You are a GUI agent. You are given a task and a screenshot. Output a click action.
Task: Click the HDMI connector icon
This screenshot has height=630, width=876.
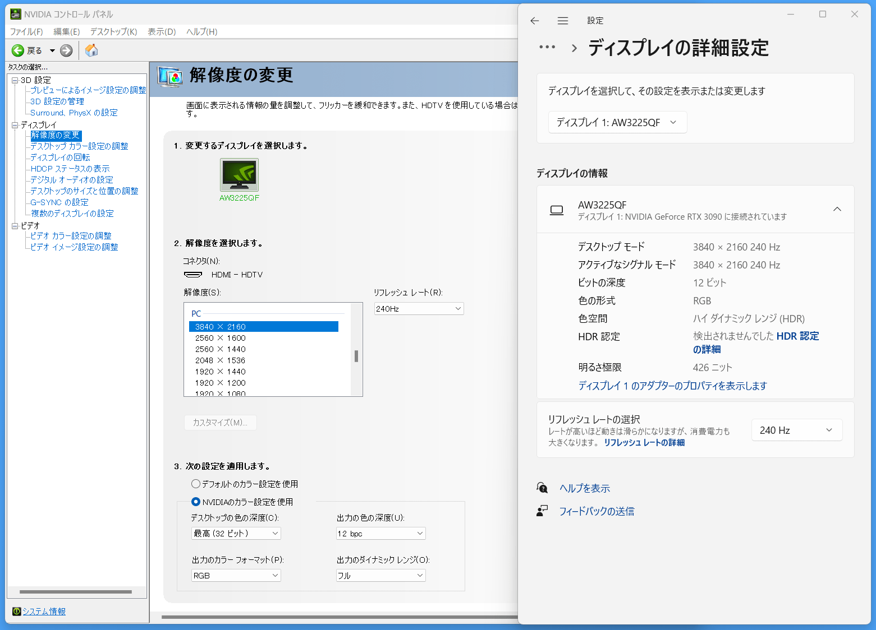[193, 275]
